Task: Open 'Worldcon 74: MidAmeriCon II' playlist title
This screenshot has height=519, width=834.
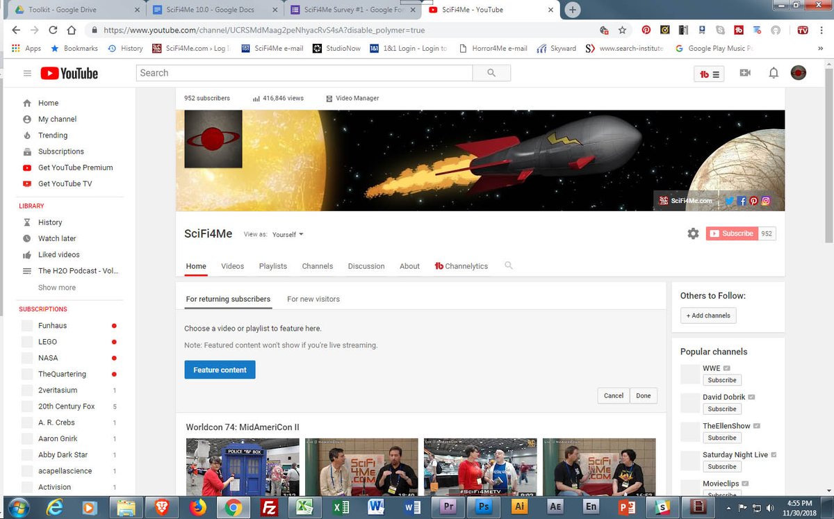Action: [243, 427]
